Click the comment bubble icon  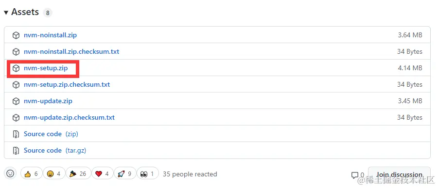(355, 175)
